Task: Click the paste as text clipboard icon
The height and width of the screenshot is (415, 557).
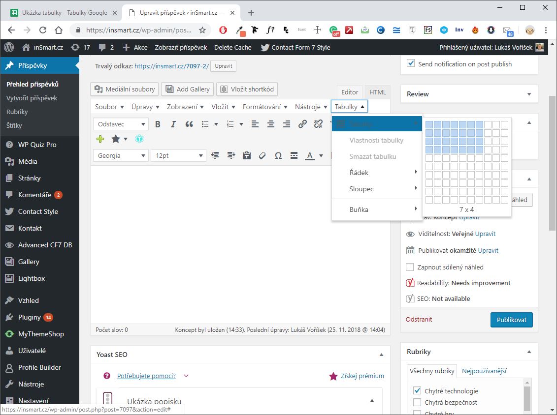Action: click(247, 155)
